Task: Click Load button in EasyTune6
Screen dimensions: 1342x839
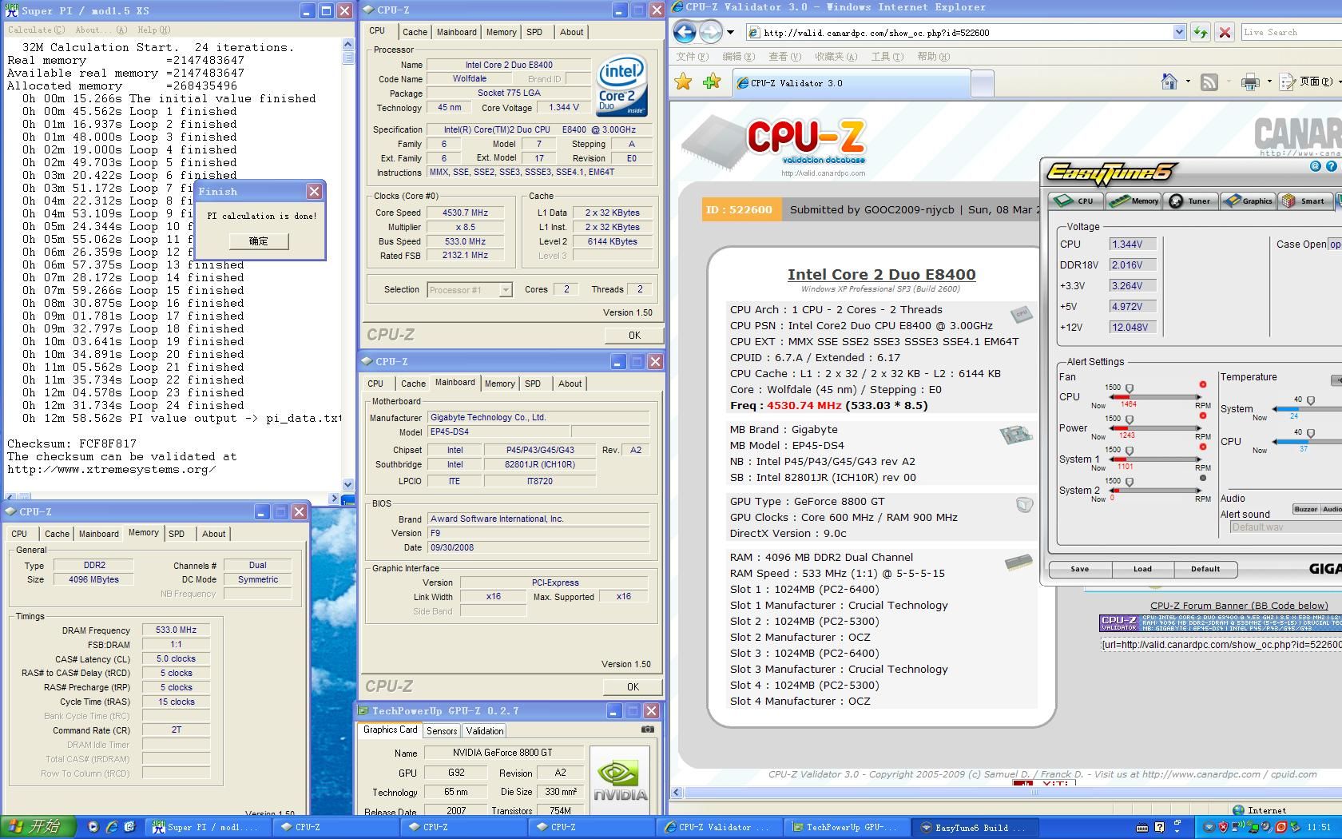Action: pyautogui.click(x=1142, y=569)
